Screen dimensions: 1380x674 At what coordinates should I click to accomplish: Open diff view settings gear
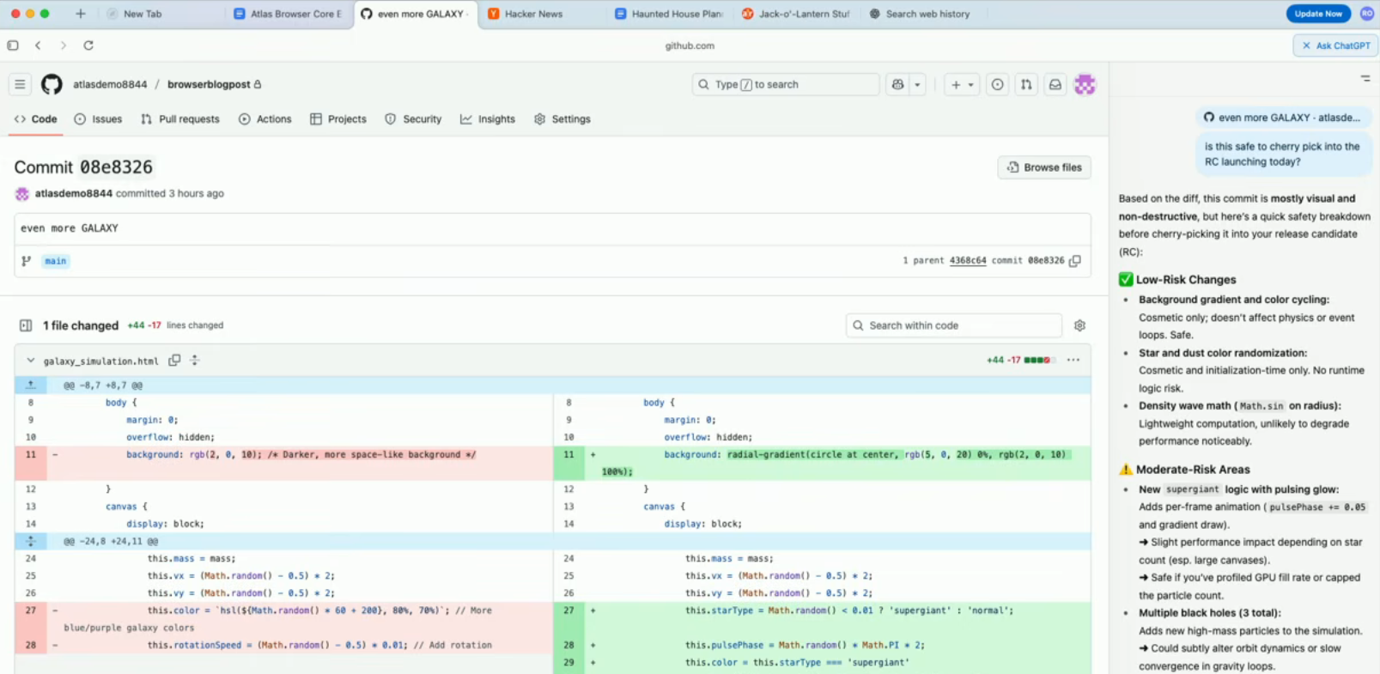[x=1079, y=325]
